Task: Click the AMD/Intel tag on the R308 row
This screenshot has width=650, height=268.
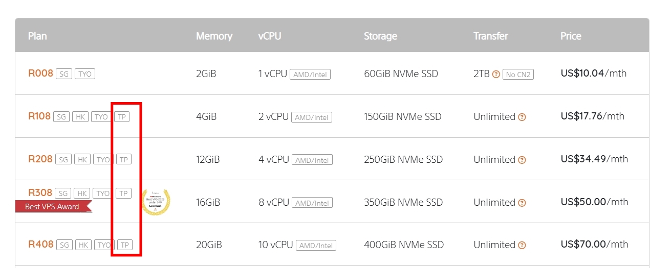Action: coord(312,203)
